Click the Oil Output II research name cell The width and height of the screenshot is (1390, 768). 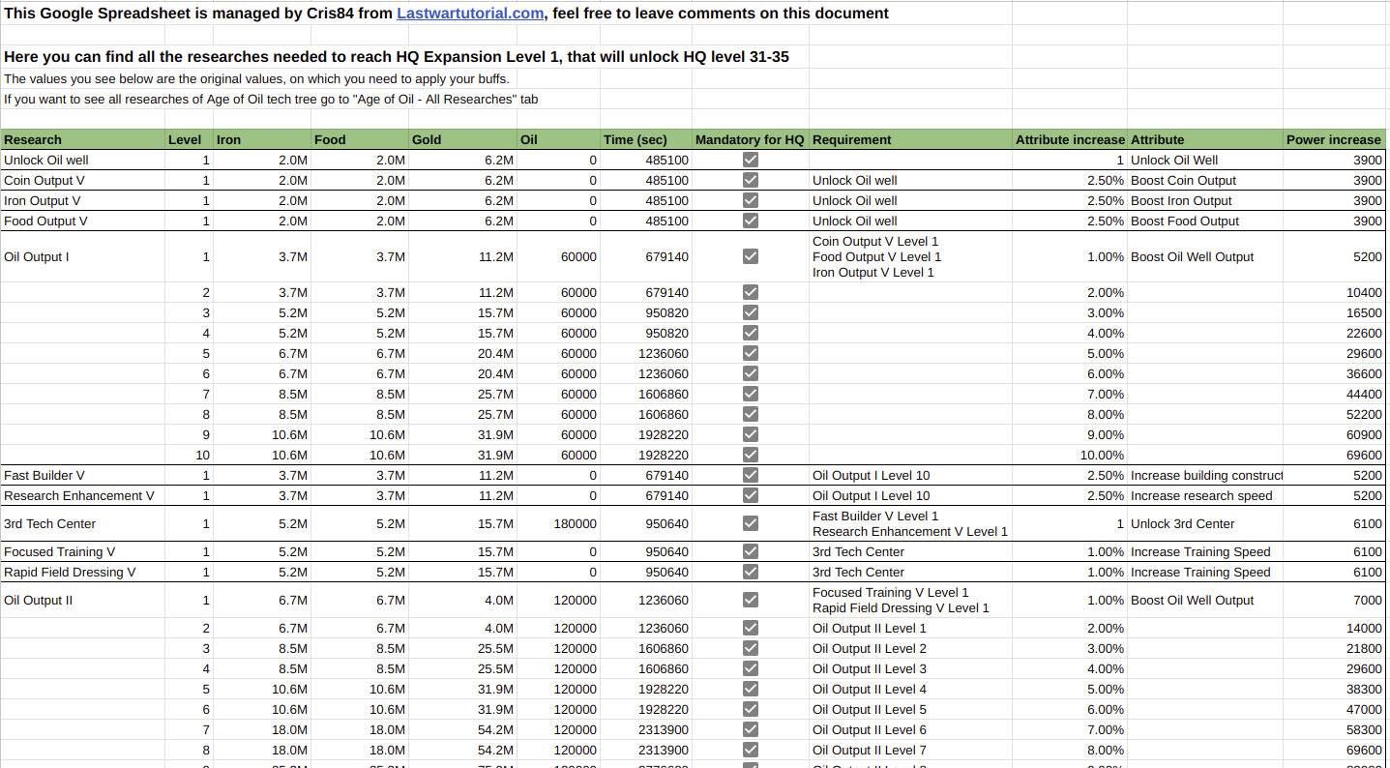pos(82,600)
